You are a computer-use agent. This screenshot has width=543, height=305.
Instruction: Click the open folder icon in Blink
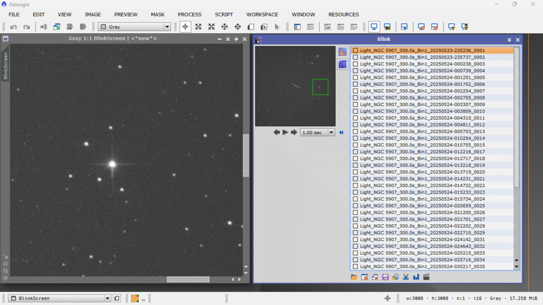point(354,277)
